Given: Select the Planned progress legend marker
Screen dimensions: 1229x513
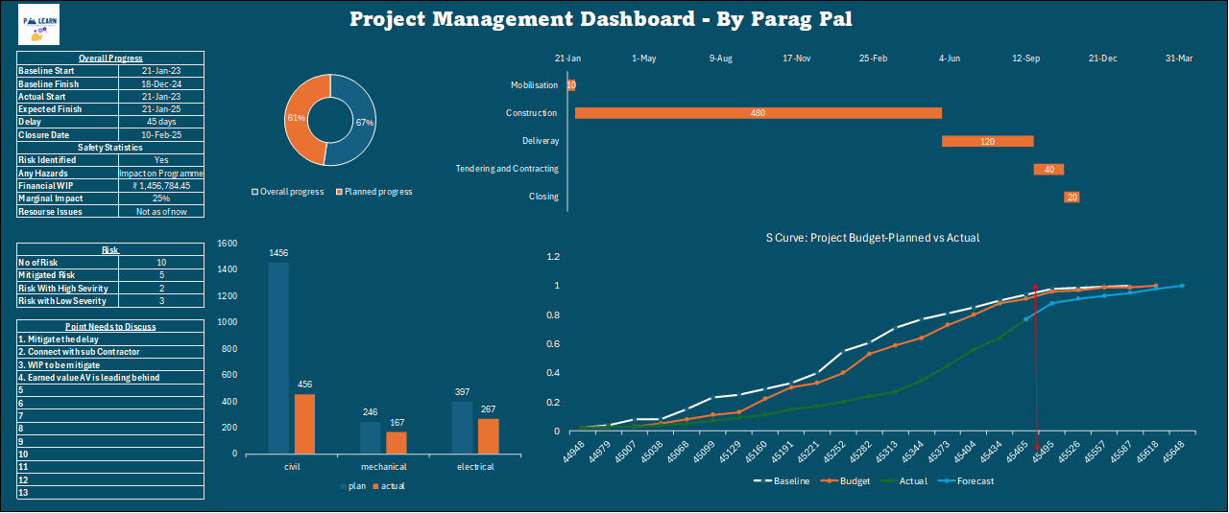Looking at the screenshot, I should coord(338,192).
